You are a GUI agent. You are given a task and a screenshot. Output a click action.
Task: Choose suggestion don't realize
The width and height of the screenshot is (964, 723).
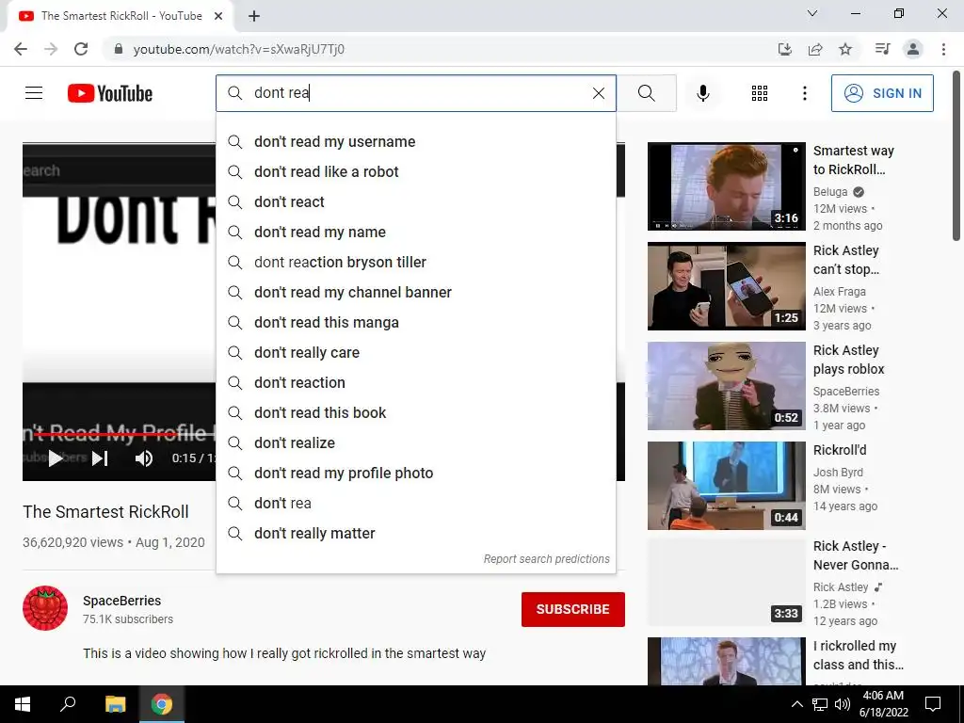pos(415,442)
